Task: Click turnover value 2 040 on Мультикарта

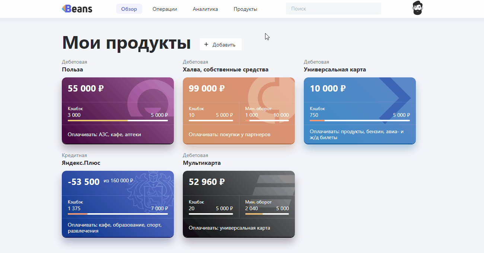Action: (252, 208)
